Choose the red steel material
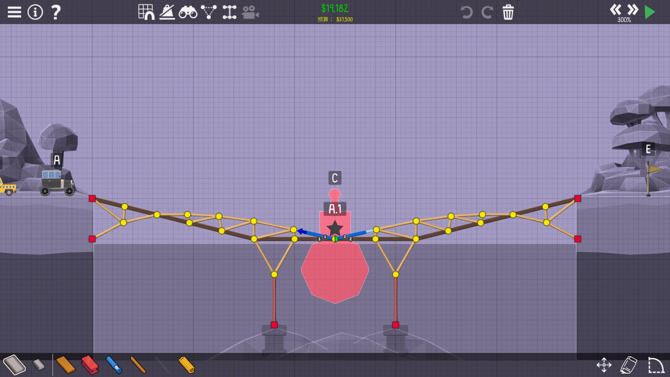The image size is (670, 377). [x=90, y=365]
